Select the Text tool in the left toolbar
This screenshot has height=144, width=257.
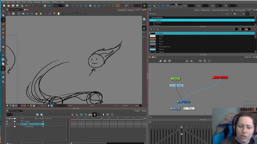[x=3, y=38]
